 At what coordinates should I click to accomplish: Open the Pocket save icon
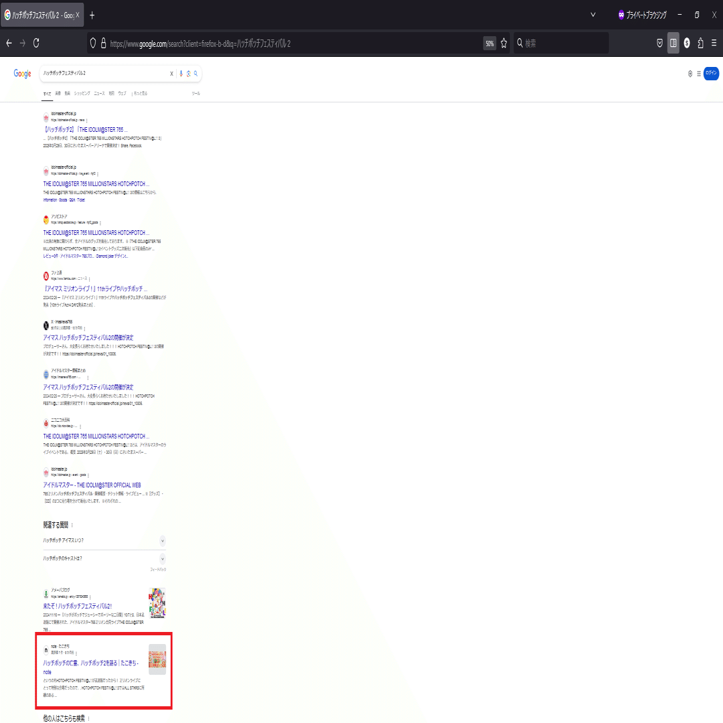[660, 44]
